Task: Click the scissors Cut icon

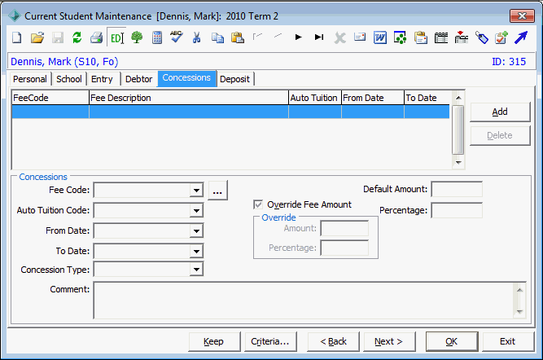Action: pos(197,37)
